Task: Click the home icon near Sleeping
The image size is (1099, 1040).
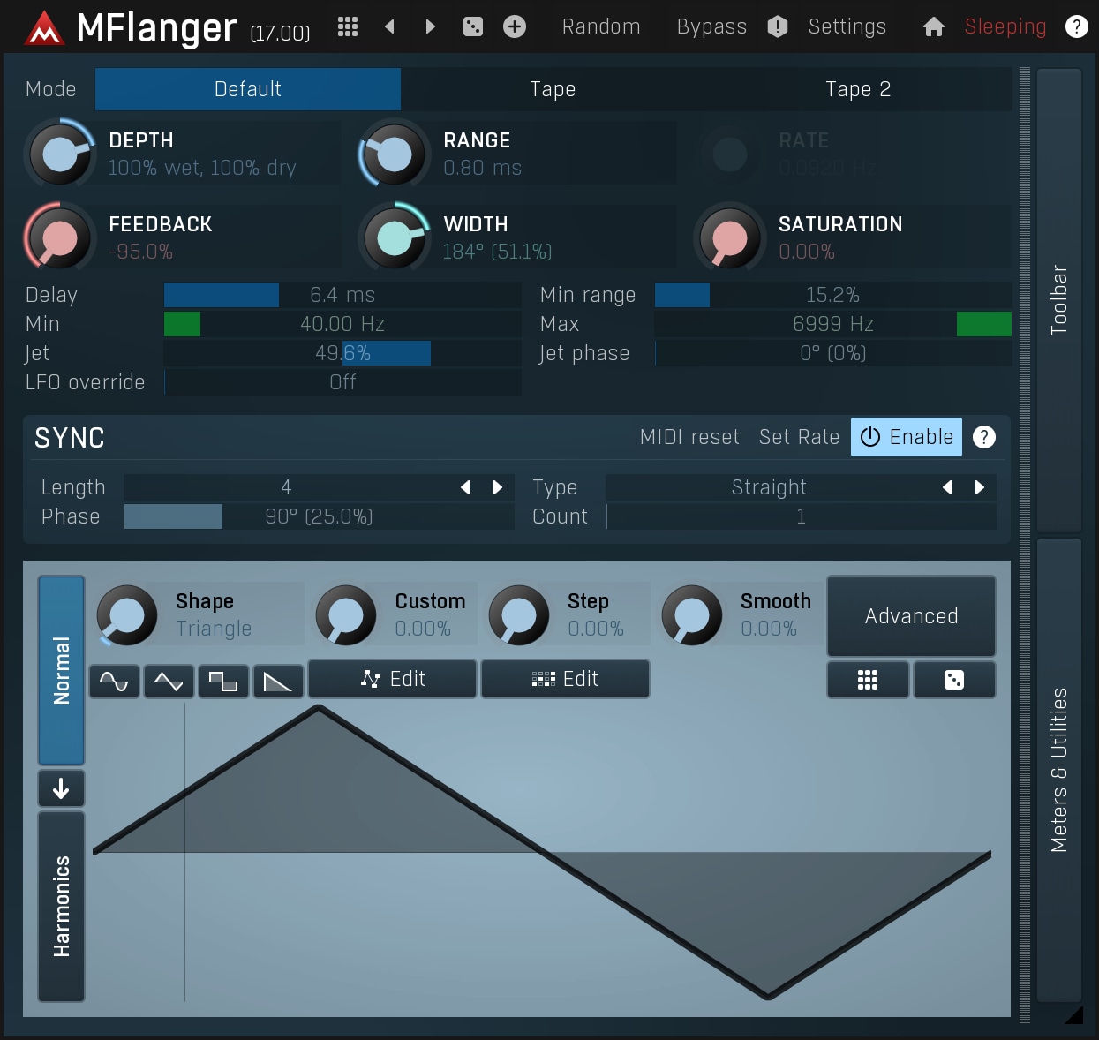Action: click(933, 26)
